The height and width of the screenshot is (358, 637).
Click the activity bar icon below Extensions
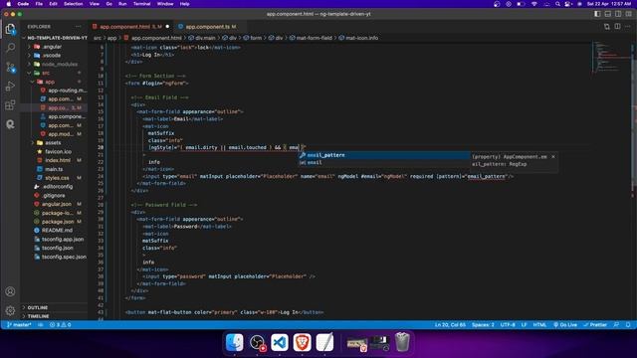click(10, 124)
